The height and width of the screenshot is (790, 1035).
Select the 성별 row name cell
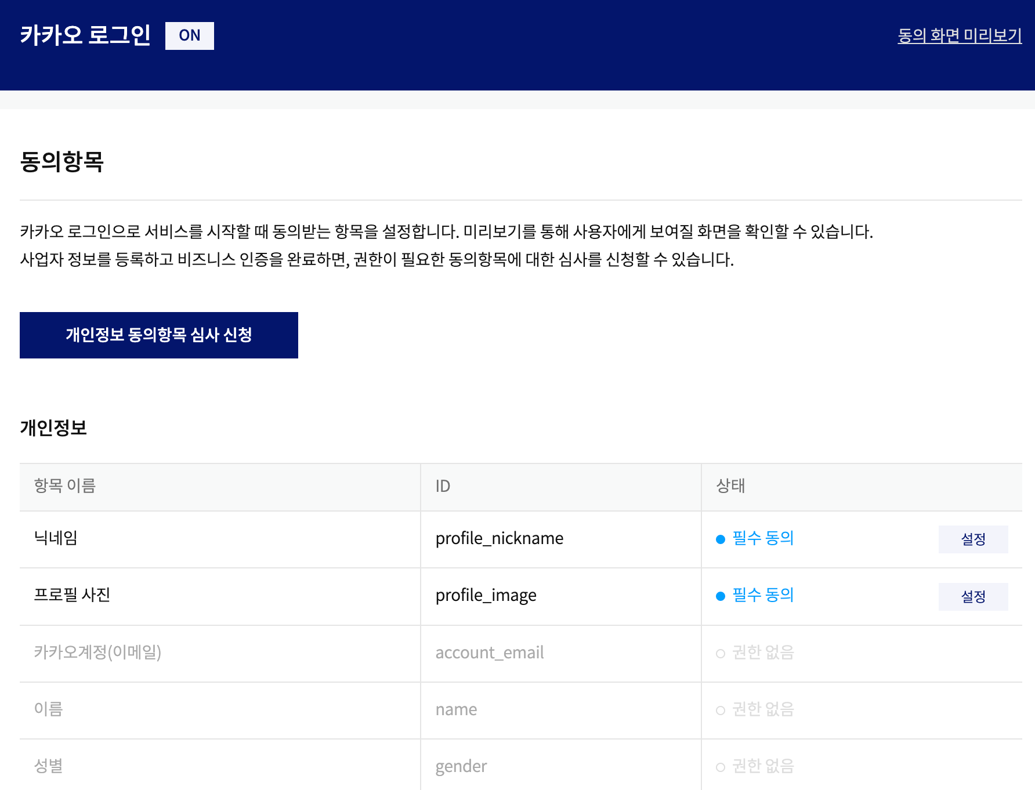coord(220,766)
